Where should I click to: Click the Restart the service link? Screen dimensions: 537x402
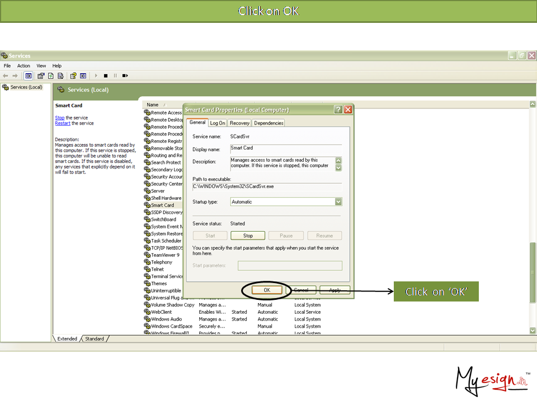63,123
